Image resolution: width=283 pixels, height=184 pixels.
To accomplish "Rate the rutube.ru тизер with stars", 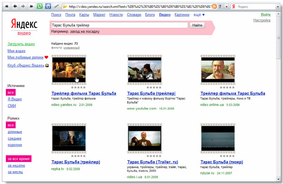I will click(227, 156).
